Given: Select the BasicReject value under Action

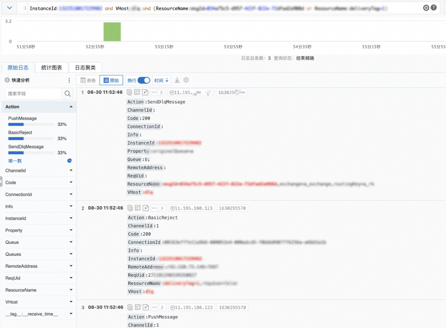Looking at the screenshot, I should point(20,133).
